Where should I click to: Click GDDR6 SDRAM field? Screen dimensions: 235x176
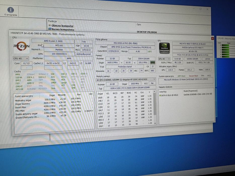click(192, 59)
